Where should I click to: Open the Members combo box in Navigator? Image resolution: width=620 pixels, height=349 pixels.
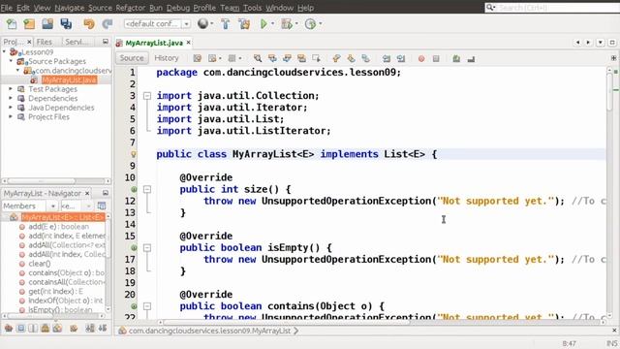point(30,206)
